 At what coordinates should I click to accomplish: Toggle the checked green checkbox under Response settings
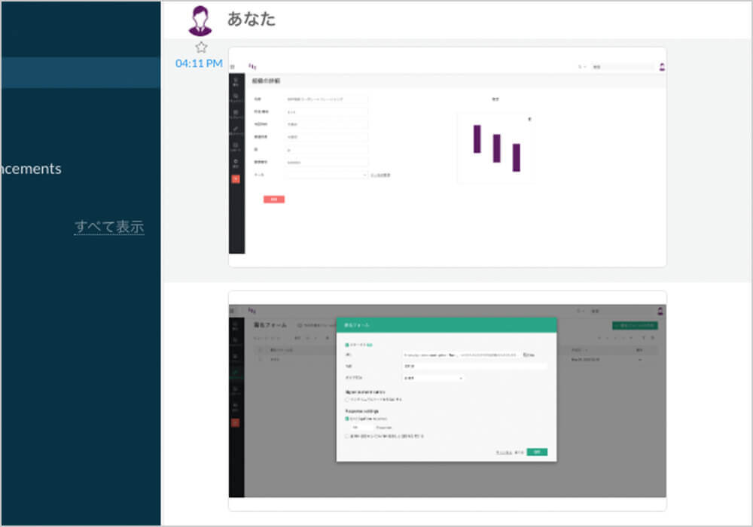tap(346, 418)
